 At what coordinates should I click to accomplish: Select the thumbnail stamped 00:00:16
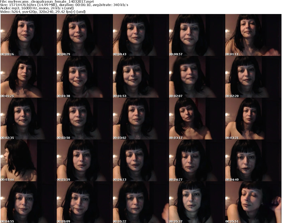click(x=29, y=35)
